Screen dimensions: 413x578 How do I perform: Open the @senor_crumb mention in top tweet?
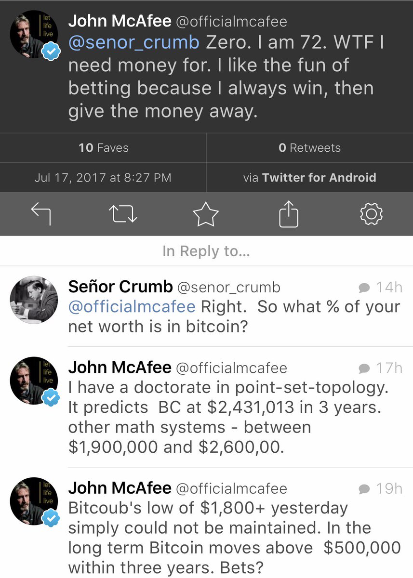(x=133, y=42)
